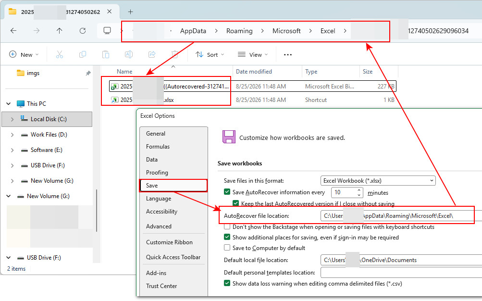Viewport: 482px width, 301px height.
Task: Expand USB Drive (F:) under This PC
Action: pyautogui.click(x=12, y=165)
